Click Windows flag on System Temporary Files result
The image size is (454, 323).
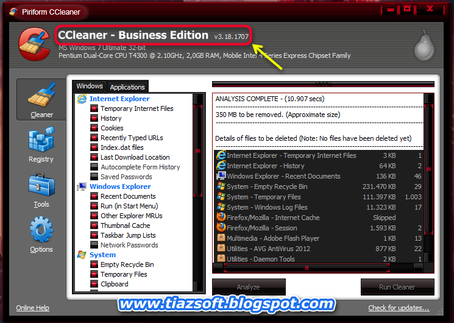[221, 197]
